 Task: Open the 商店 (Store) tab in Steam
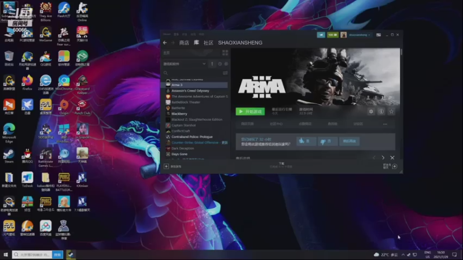pyautogui.click(x=184, y=43)
